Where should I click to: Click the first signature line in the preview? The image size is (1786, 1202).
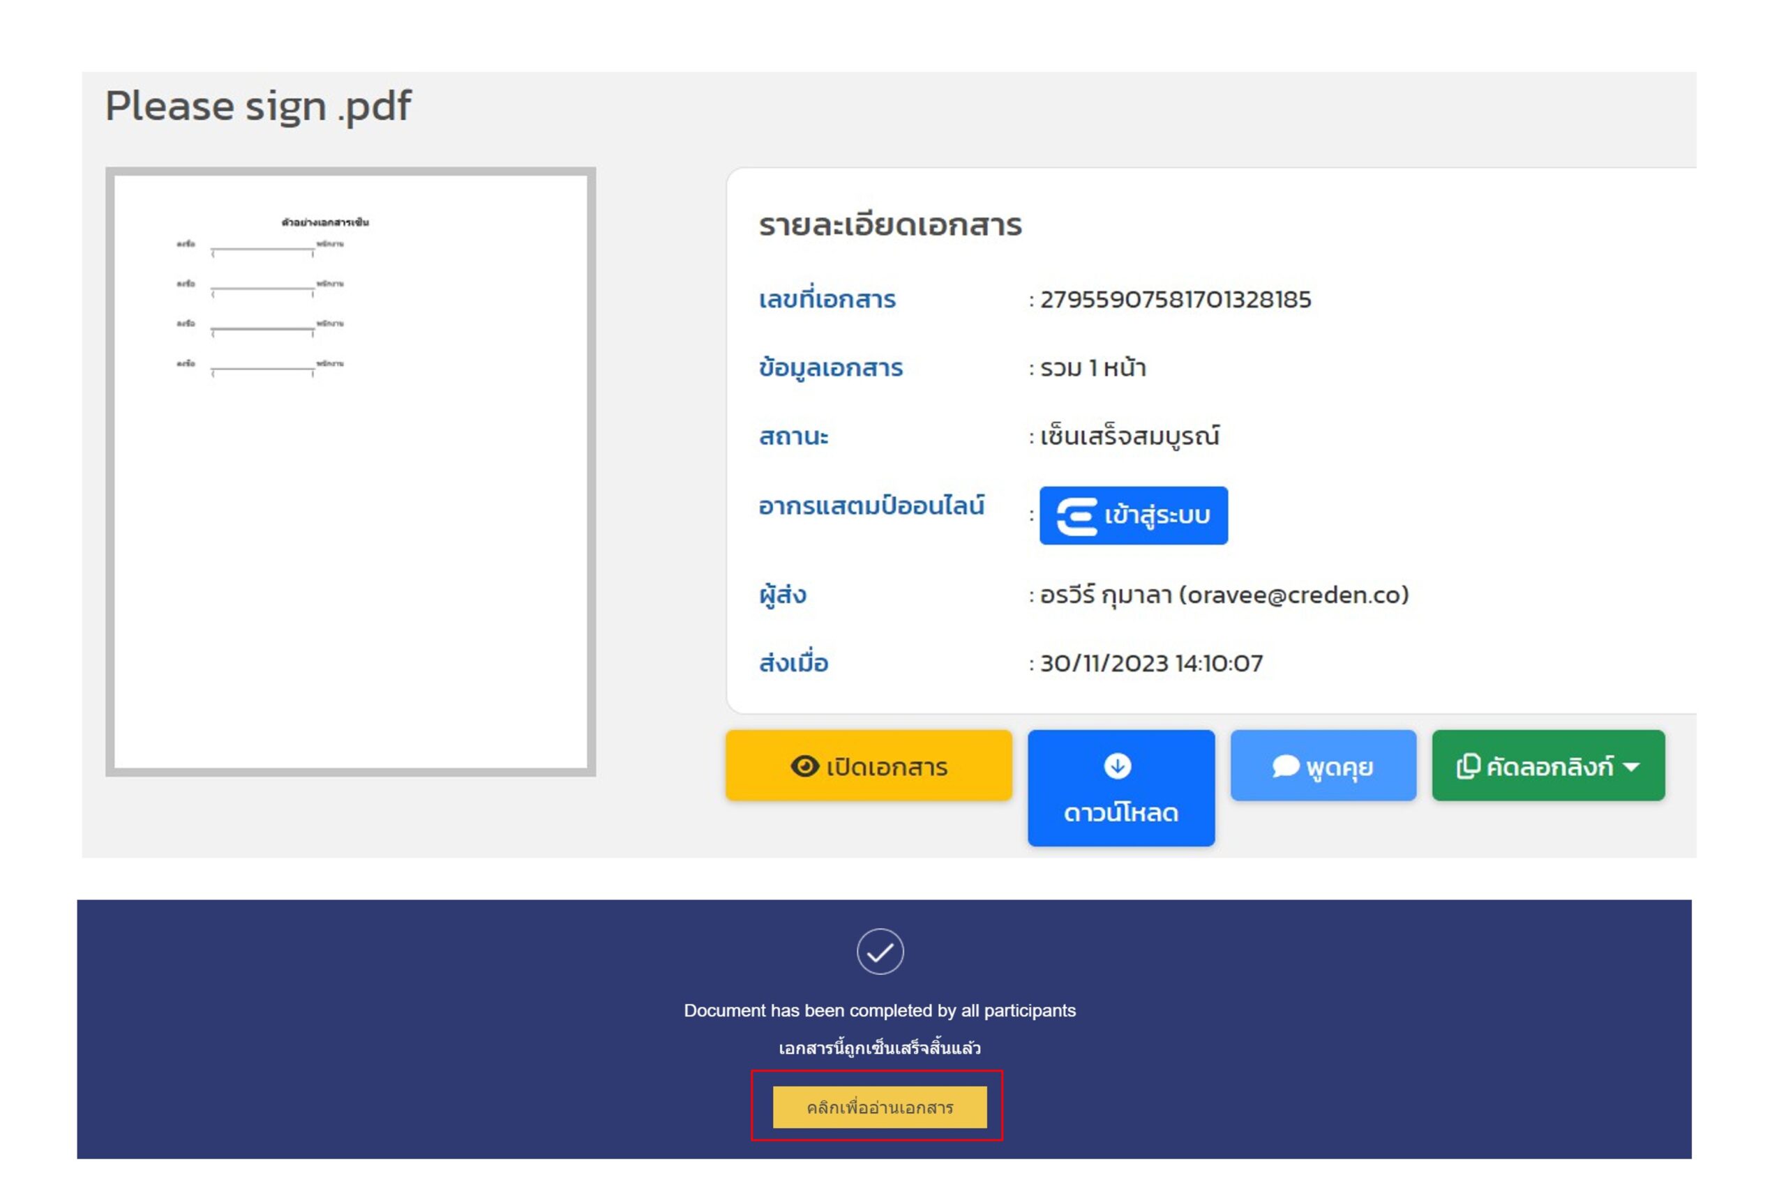click(263, 248)
